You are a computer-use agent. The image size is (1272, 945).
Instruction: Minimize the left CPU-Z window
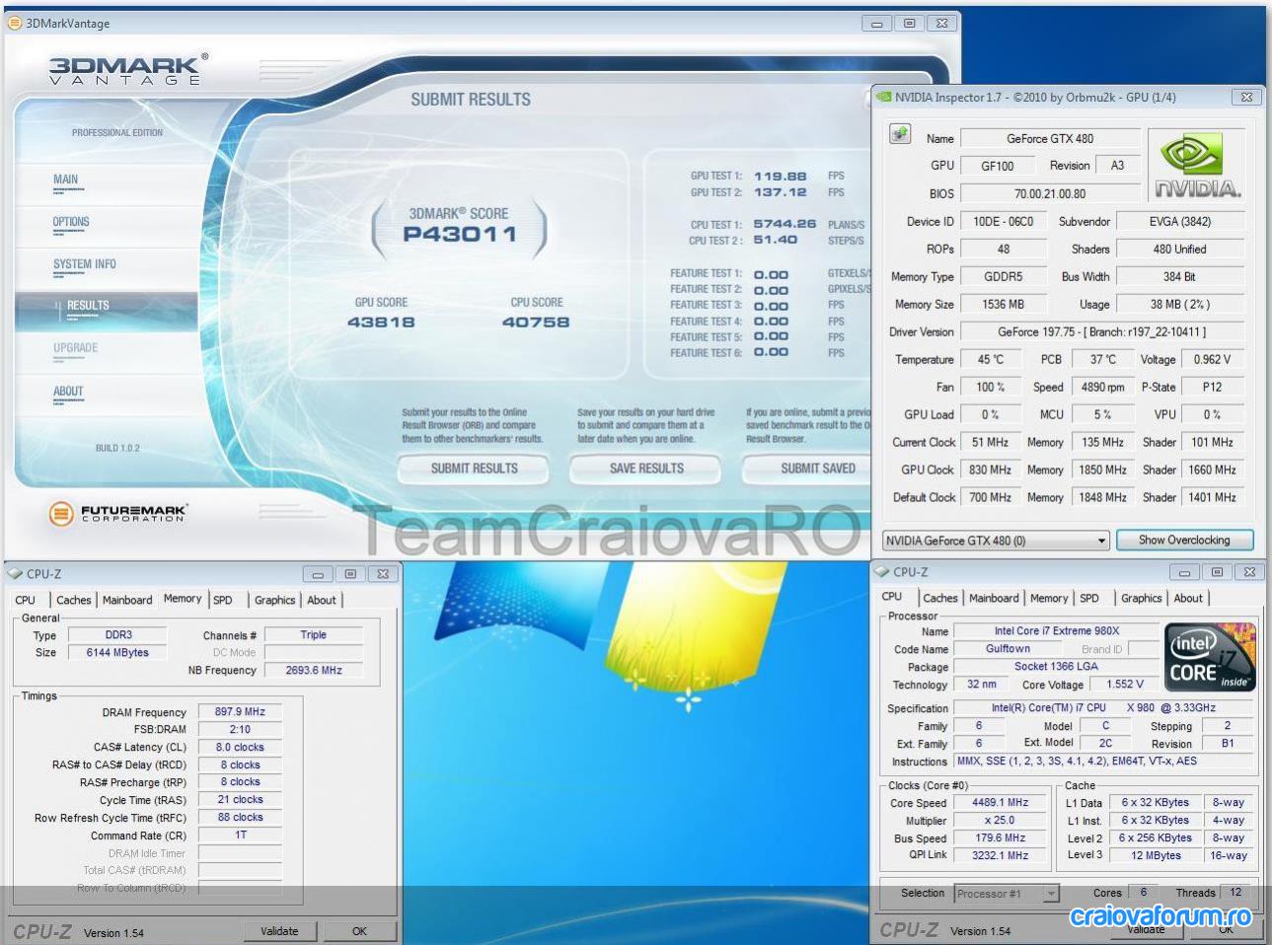pos(317,574)
